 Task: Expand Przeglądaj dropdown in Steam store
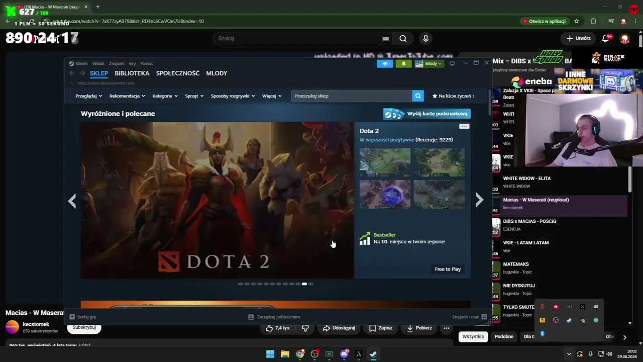coord(89,96)
